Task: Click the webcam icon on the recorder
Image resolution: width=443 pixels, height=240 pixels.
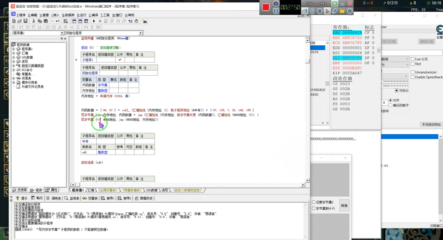Action: (x=320, y=11)
